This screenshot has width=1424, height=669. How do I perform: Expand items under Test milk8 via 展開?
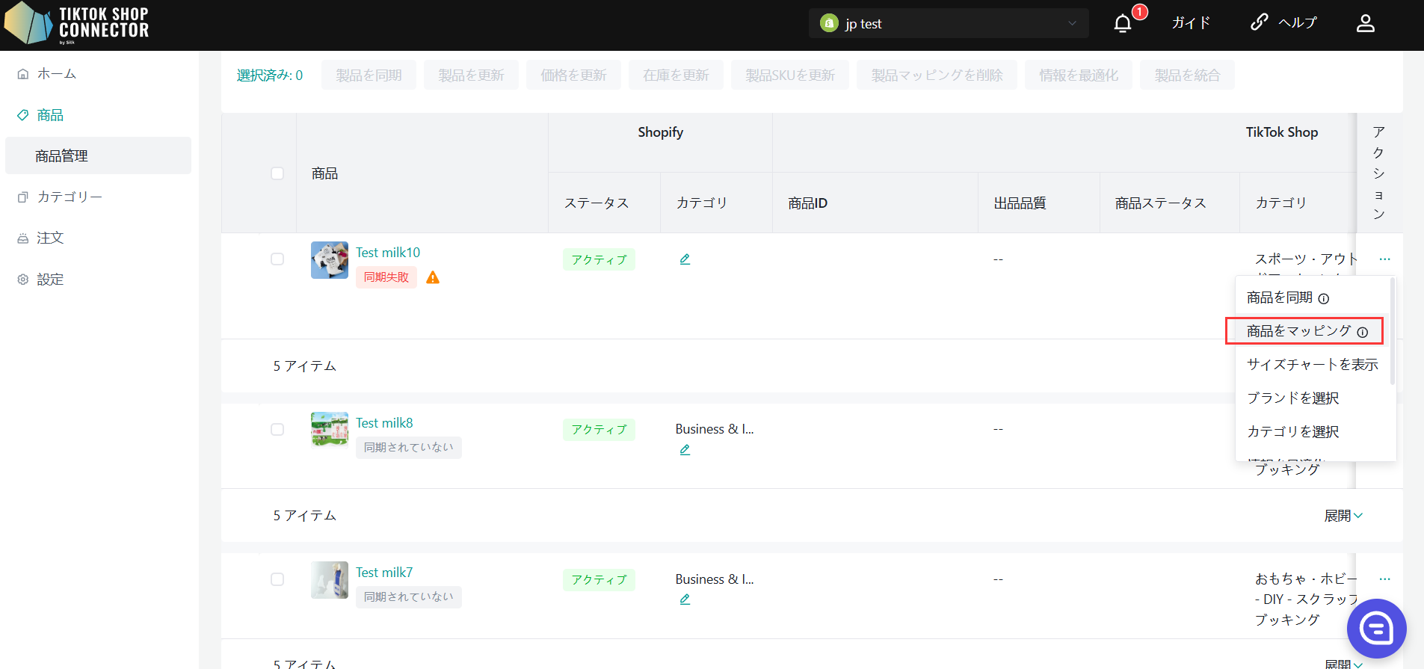click(x=1343, y=516)
